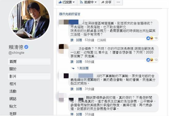Click the 已編輯 edited label on the first comment
Image resolution: width=169 pixels, height=116 pixels.
pyautogui.click(x=102, y=40)
